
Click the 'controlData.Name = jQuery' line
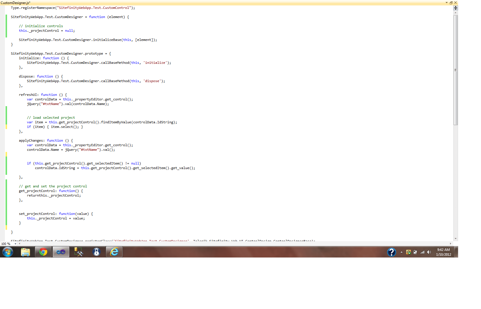pos(71,150)
